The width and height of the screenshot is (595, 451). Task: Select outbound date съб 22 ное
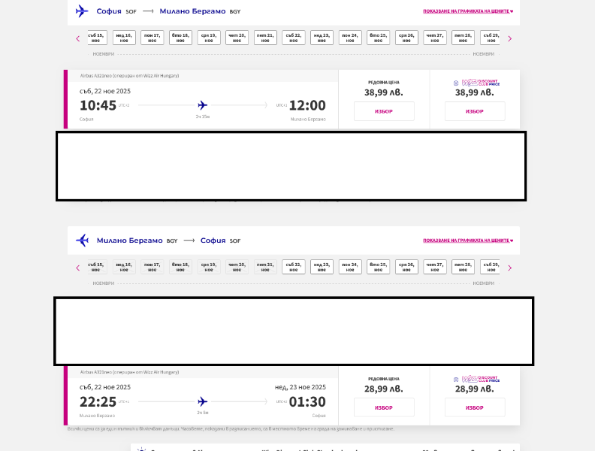click(293, 38)
